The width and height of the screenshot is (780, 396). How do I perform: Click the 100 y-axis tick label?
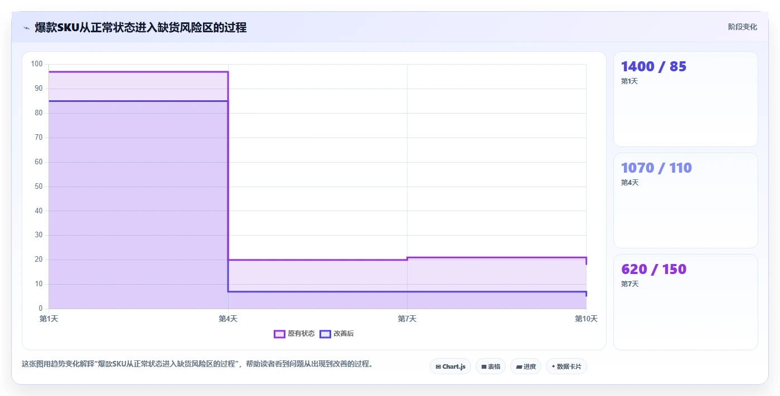tap(37, 64)
